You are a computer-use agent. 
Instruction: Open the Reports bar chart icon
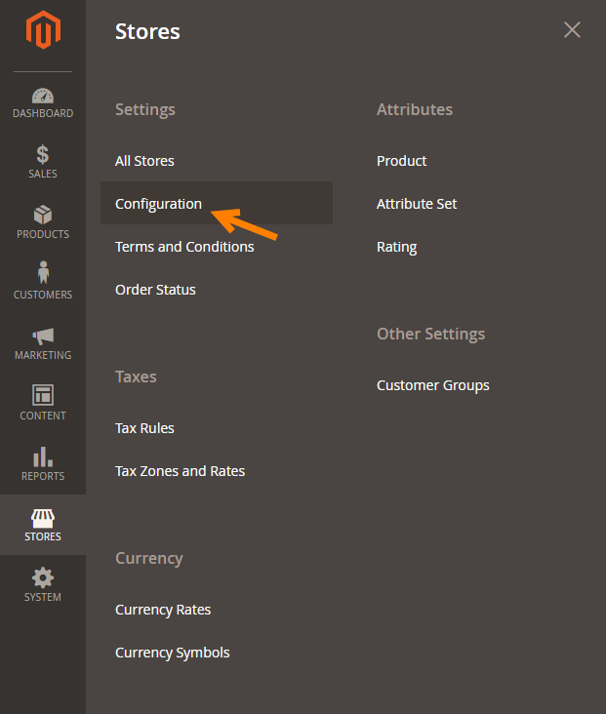pos(42,456)
